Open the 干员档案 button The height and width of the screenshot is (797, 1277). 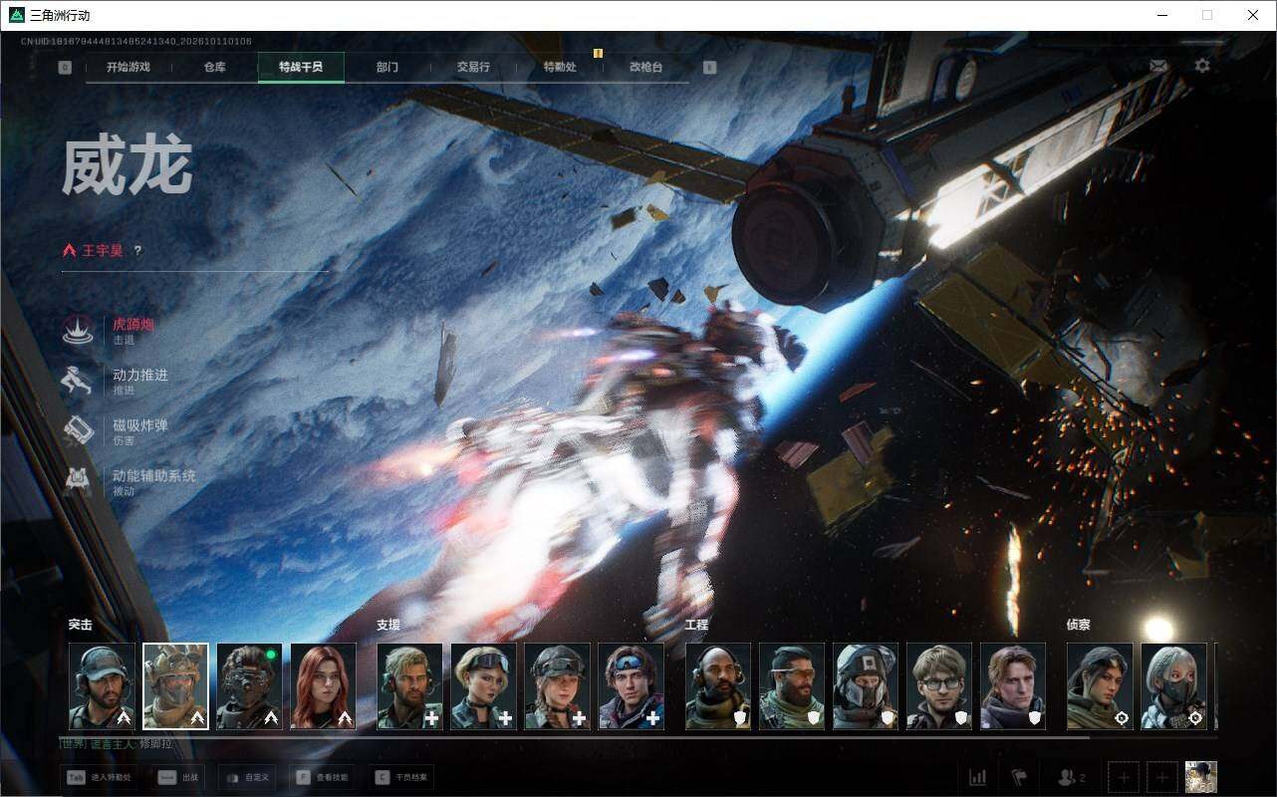(x=402, y=777)
